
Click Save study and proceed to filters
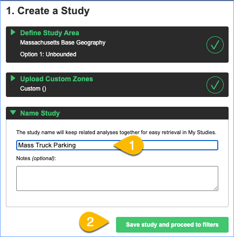click(172, 225)
